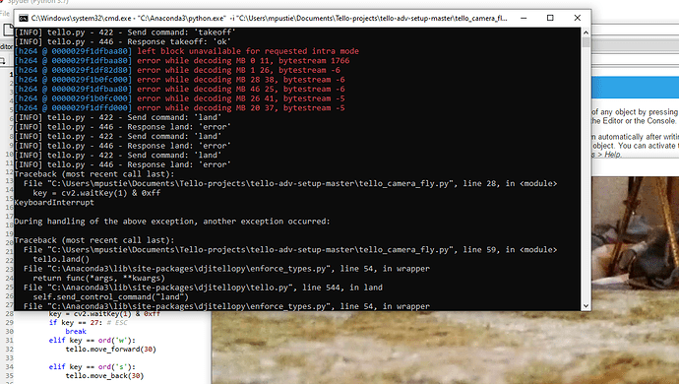Click "if key == 27: # ESC" in Spyder editor
The height and width of the screenshot is (384, 679).
click(x=89, y=322)
